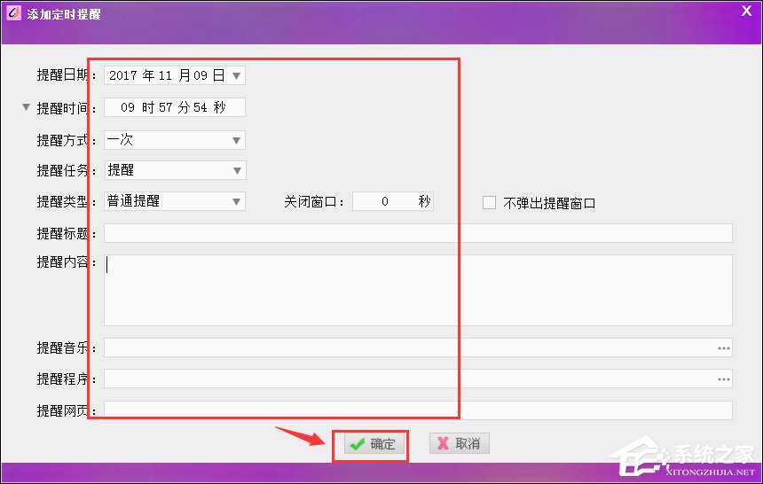
Task: Expand the triangle beside 提醒时间
Action: point(27,107)
